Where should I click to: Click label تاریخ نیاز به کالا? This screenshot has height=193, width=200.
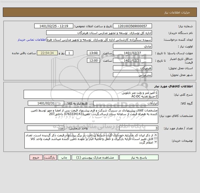pos(77,104)
